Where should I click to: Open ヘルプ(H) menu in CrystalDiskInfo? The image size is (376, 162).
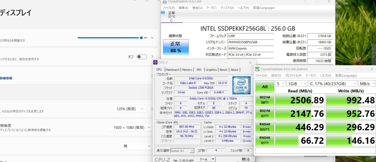click(x=243, y=8)
